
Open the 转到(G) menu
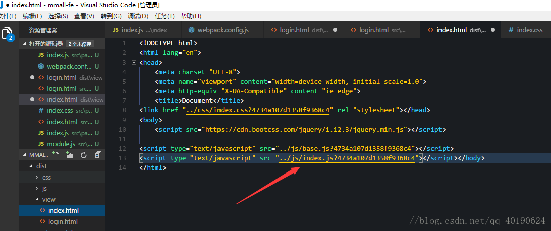pos(111,16)
